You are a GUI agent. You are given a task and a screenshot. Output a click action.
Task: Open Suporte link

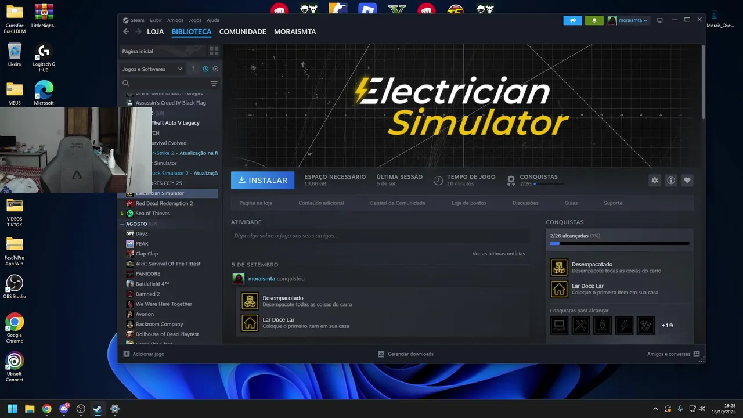(613, 203)
